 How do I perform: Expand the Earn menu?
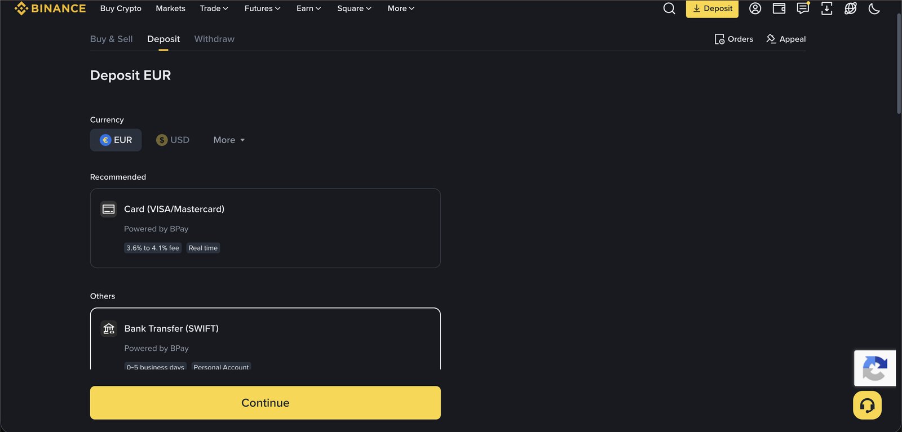pos(309,8)
